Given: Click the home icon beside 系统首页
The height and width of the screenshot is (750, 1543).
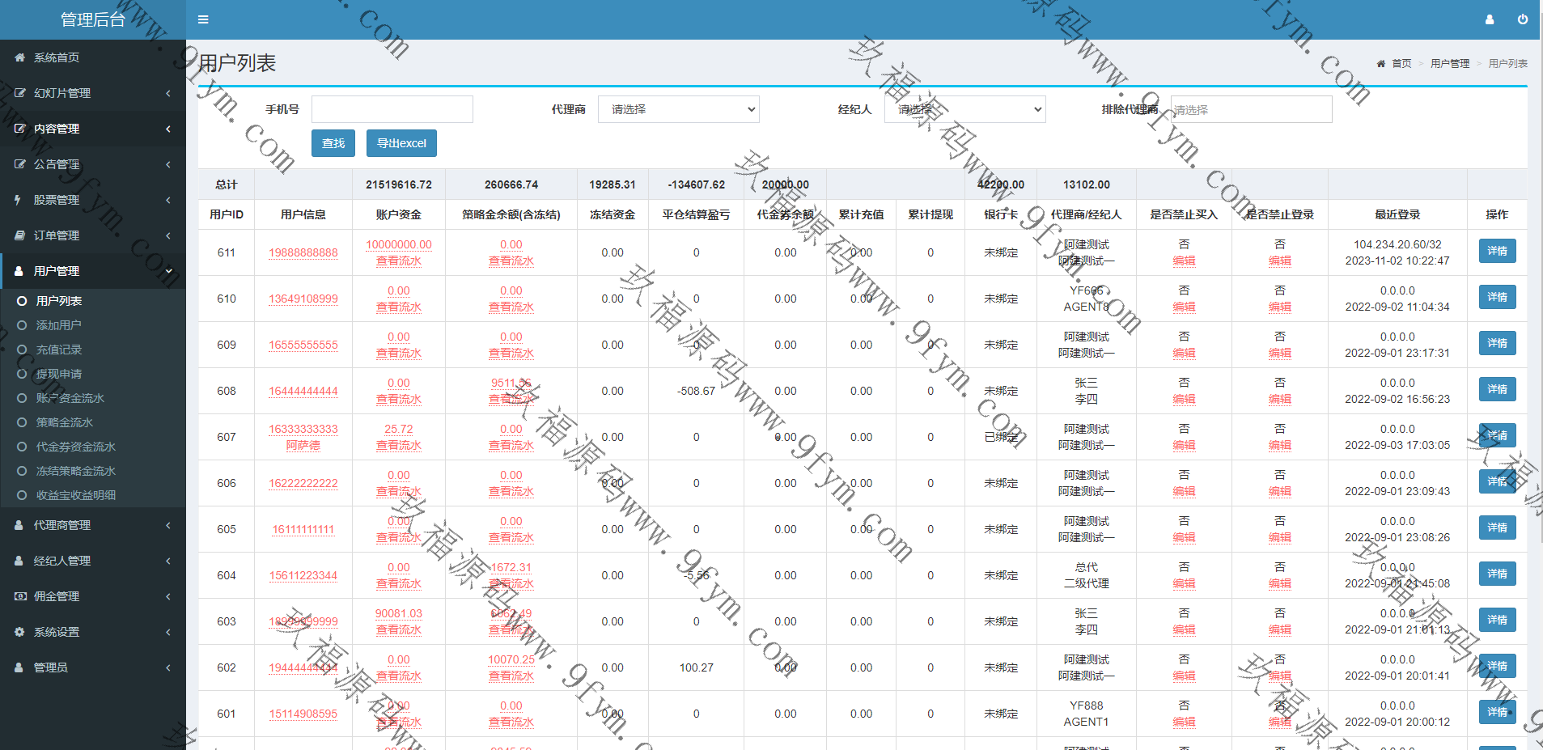Looking at the screenshot, I should [19, 57].
